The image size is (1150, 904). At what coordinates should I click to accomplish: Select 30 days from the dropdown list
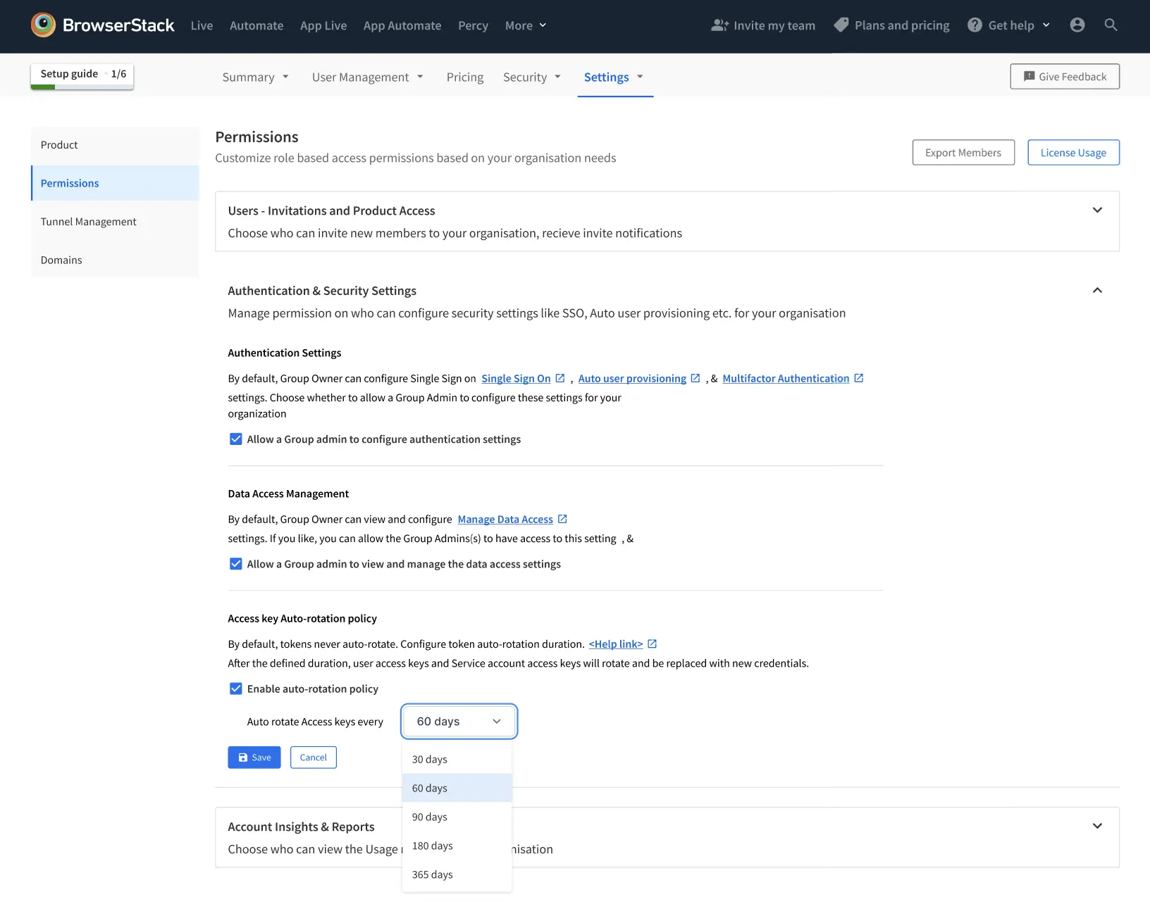457,759
